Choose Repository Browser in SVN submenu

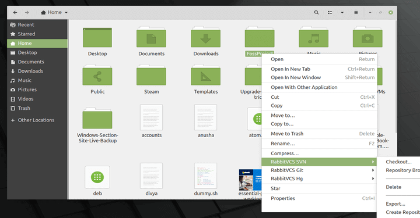click(398, 170)
